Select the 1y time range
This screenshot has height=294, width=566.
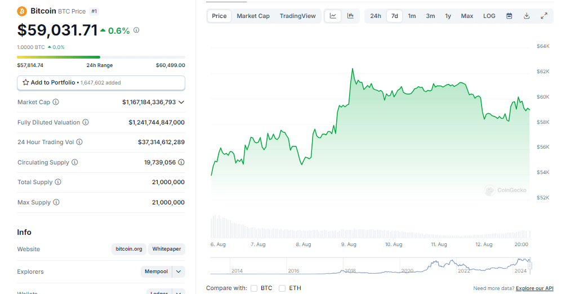coord(448,16)
